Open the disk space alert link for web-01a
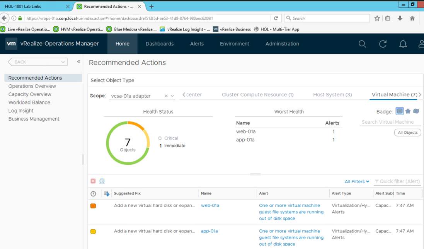Image resolution: width=424 pixels, height=249 pixels. [291, 212]
